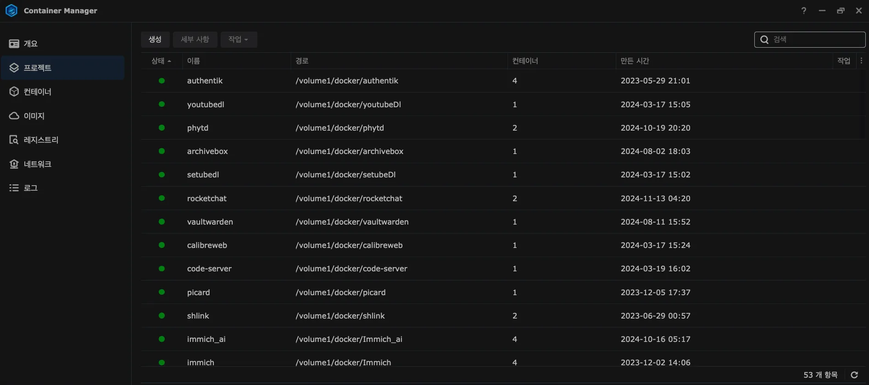Select the Registry (레지스트리) sidebar icon
The image size is (869, 385).
pos(14,140)
